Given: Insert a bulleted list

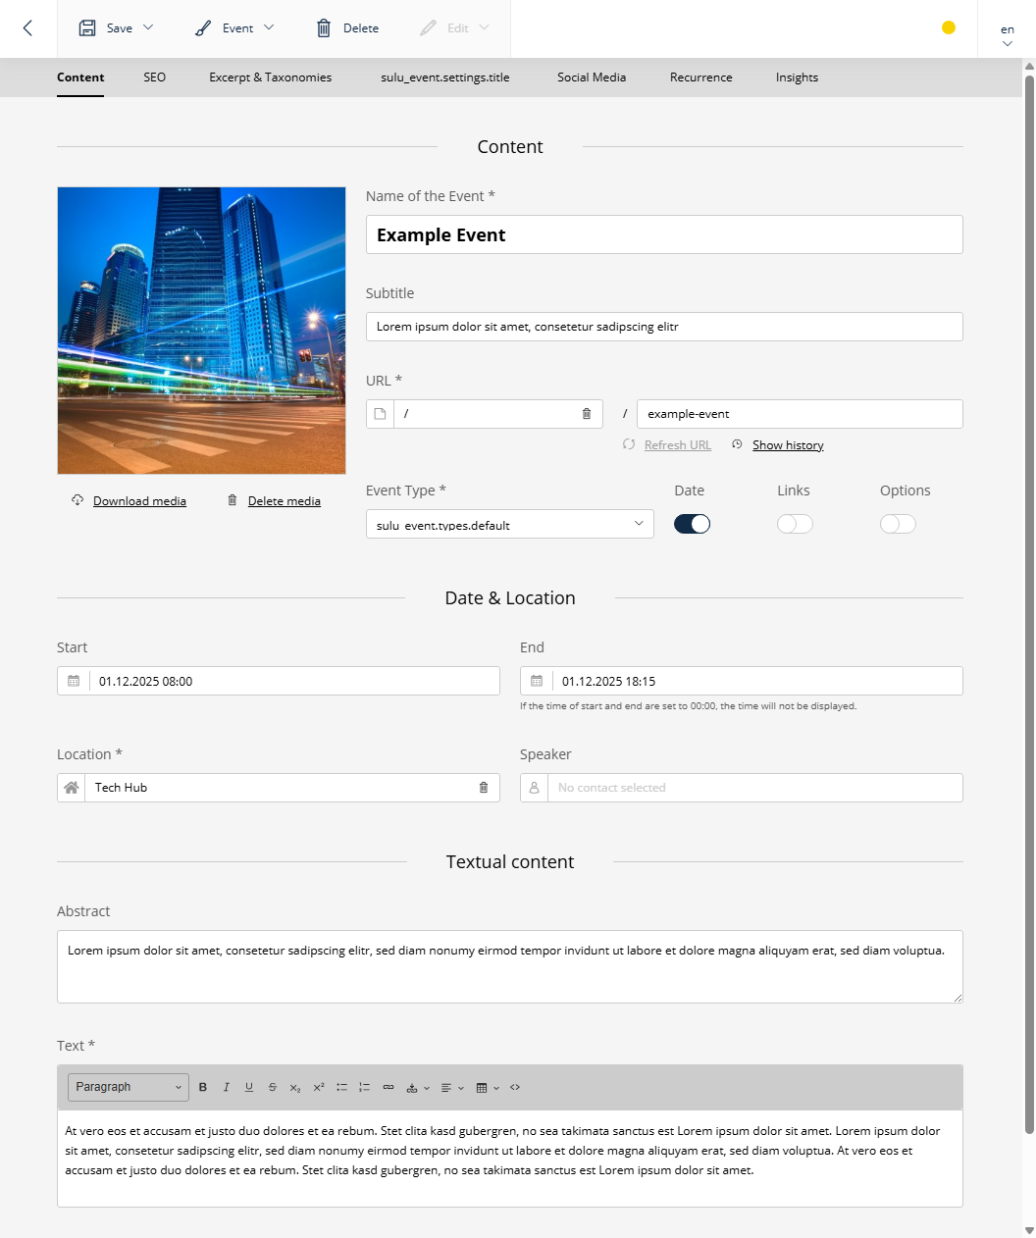Looking at the screenshot, I should click(x=342, y=1087).
